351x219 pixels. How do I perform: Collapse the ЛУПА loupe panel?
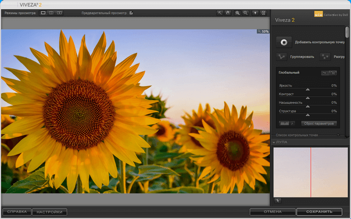point(274,142)
